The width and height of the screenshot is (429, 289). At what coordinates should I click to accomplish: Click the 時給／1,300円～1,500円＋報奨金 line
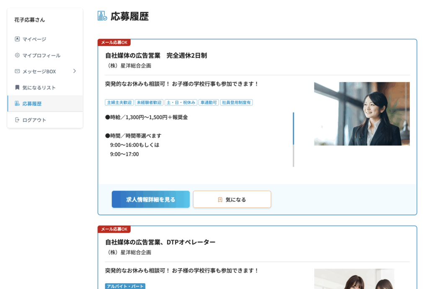pyautogui.click(x=146, y=118)
